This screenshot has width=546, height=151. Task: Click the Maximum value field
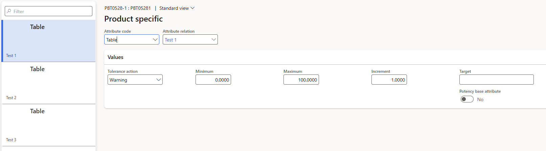pyautogui.click(x=301, y=80)
